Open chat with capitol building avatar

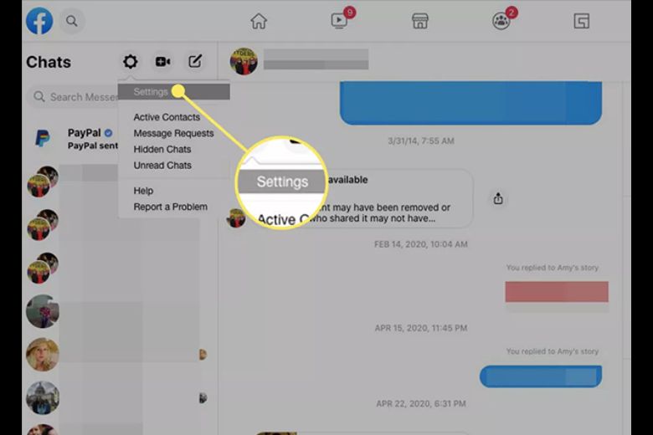(x=43, y=397)
